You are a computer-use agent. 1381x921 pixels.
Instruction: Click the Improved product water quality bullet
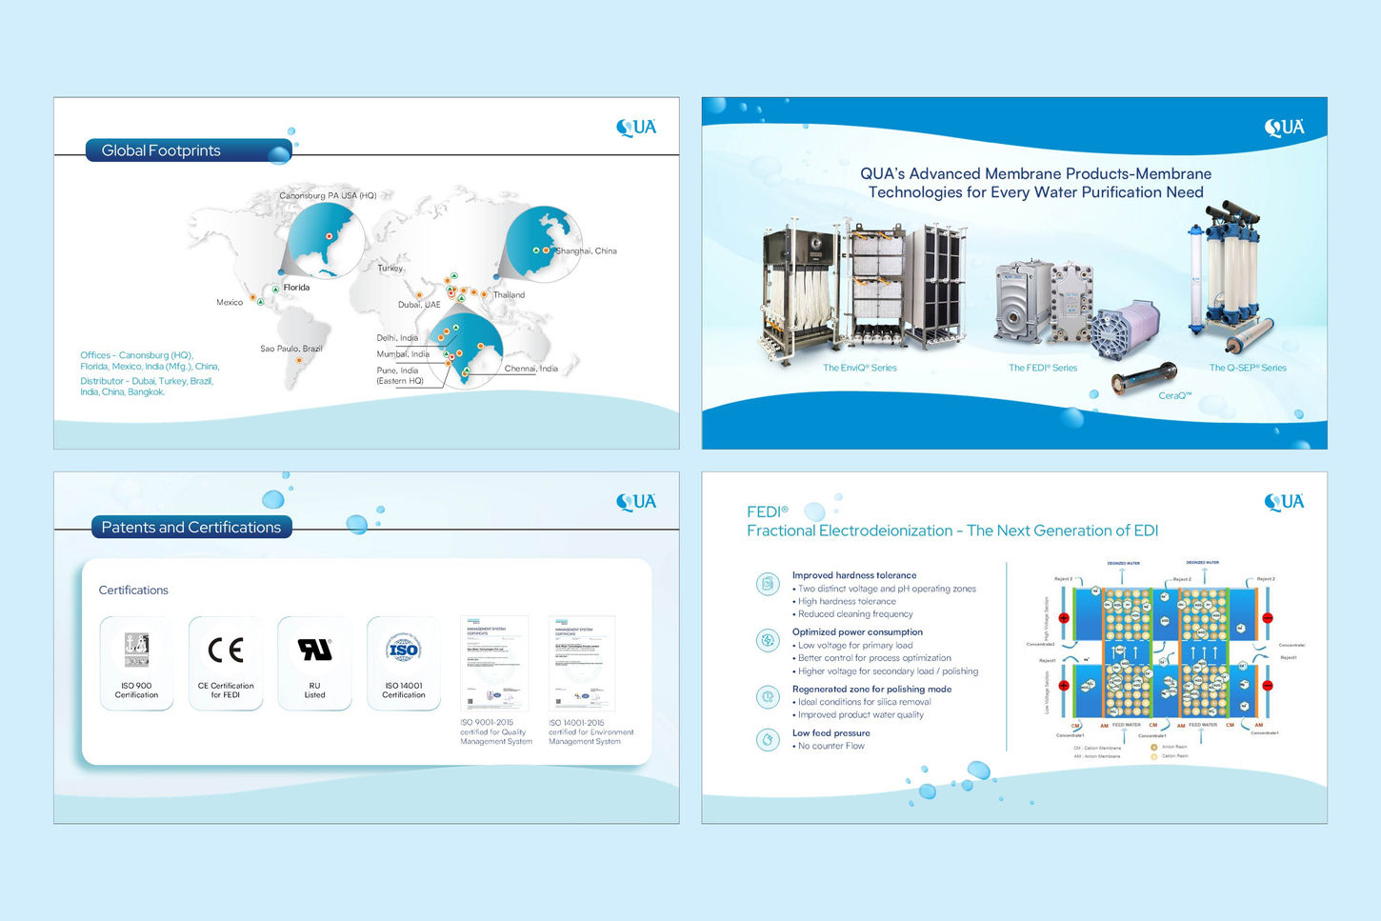point(858,715)
